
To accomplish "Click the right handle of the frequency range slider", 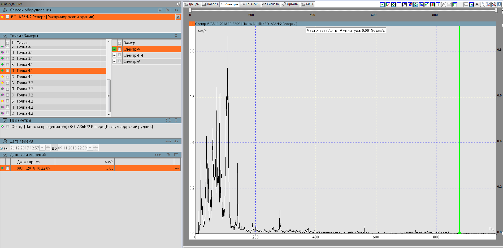I will click(x=496, y=10).
